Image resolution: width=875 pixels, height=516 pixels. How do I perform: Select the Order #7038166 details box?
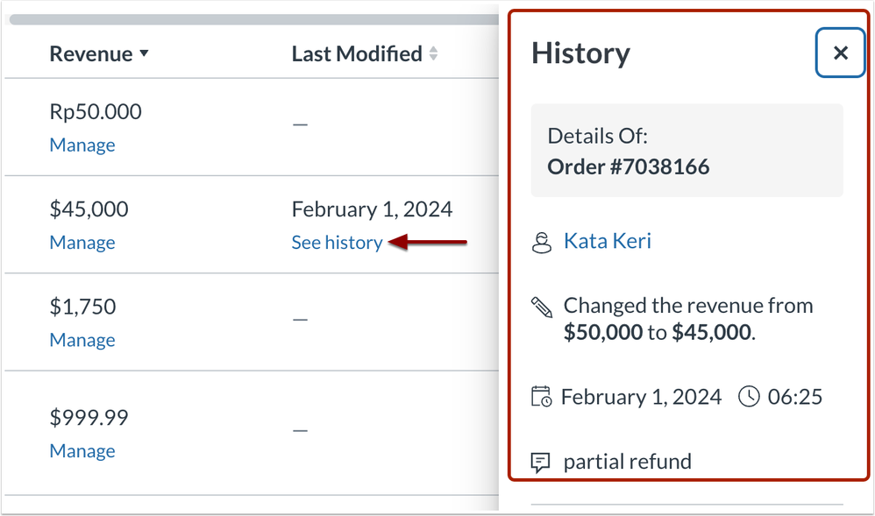[x=686, y=151]
